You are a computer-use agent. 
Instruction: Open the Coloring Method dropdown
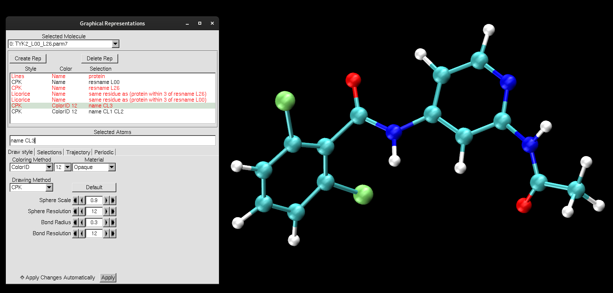click(49, 167)
